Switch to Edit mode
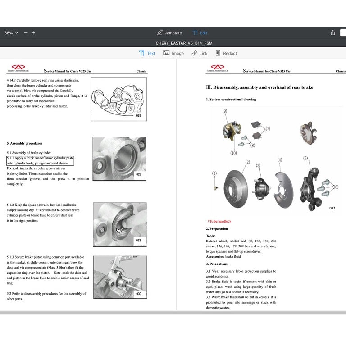 [x=200, y=33]
